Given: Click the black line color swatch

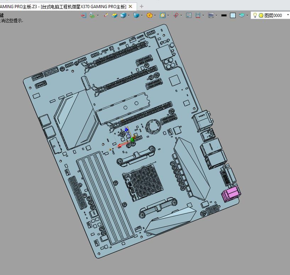Looking at the screenshot, I should tap(224, 16).
